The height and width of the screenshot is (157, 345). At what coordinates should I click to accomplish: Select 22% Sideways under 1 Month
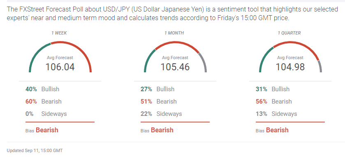click(x=161, y=114)
